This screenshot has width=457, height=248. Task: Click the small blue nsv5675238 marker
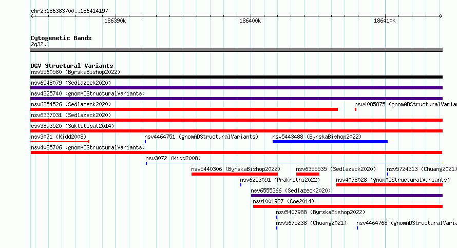pos(277,228)
